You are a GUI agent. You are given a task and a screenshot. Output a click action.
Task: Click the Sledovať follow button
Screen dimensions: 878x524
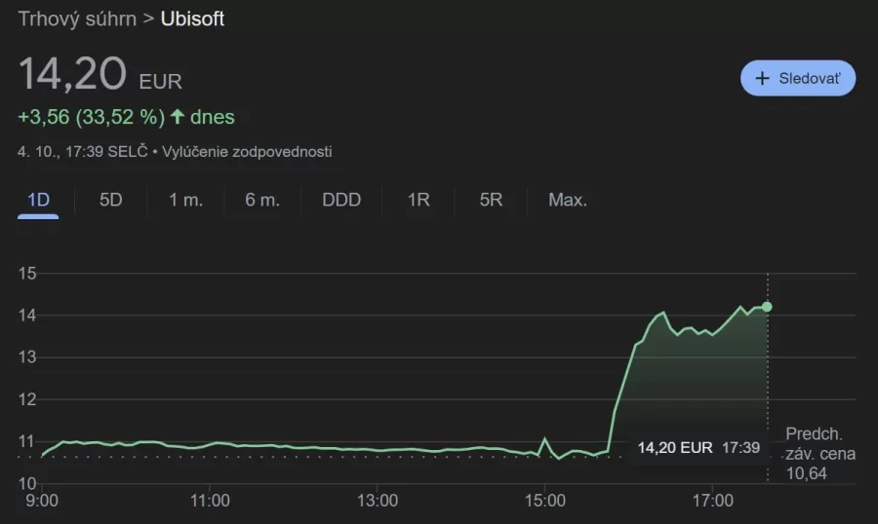click(x=798, y=78)
